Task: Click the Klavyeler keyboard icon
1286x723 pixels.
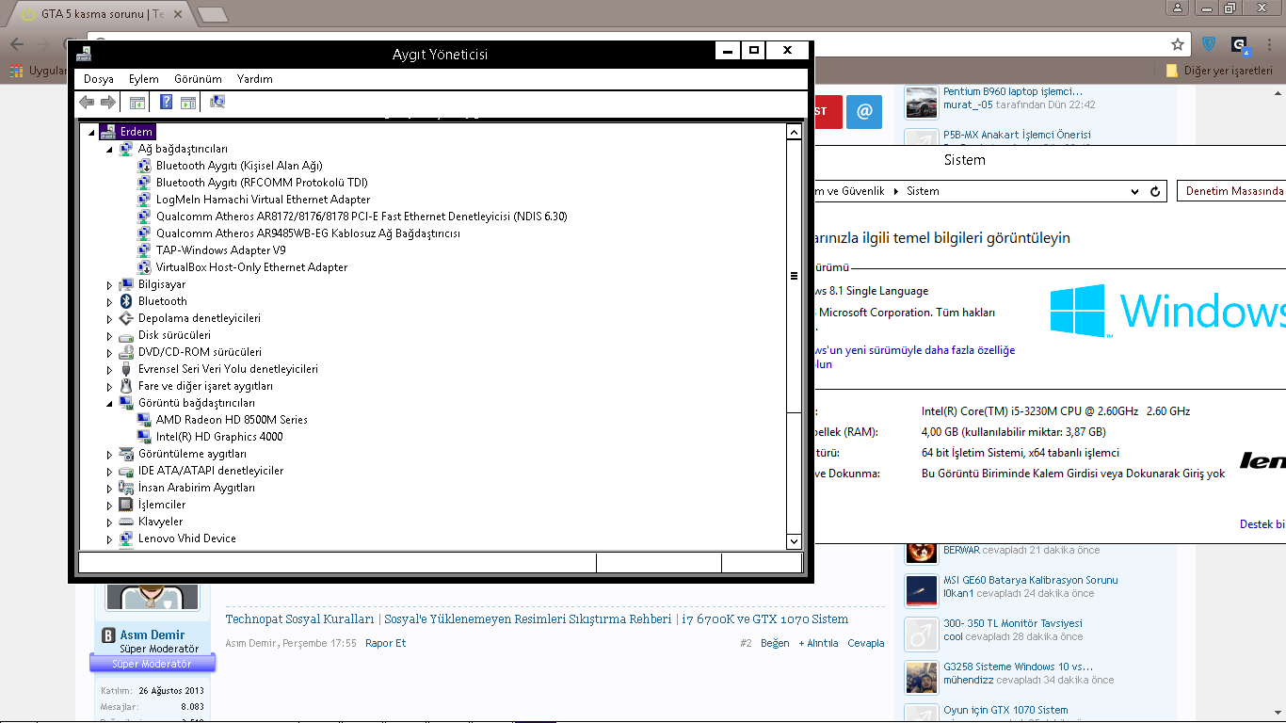Action: coord(126,522)
